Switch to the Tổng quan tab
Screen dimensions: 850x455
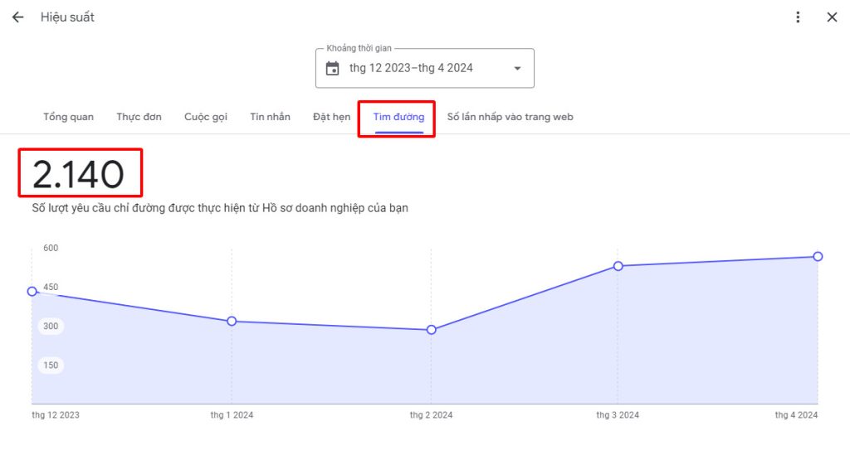click(68, 117)
